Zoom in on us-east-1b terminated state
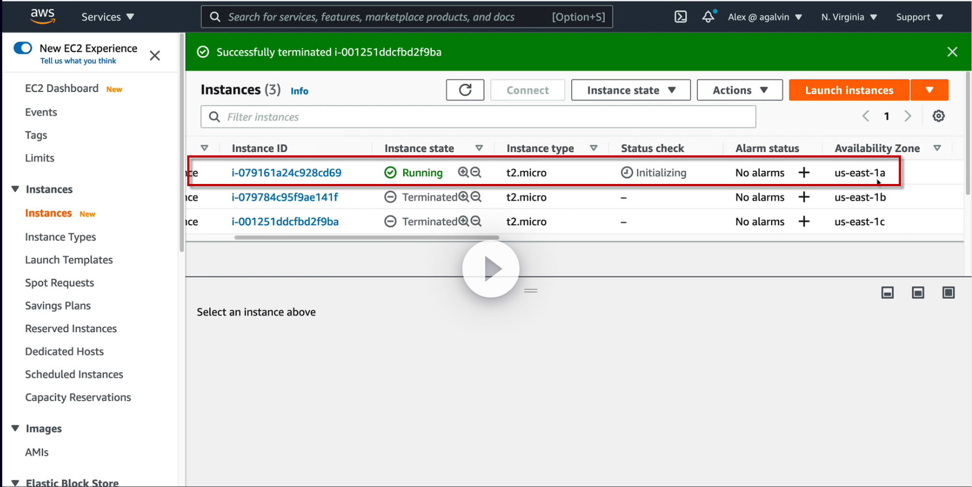The image size is (972, 487). (x=464, y=197)
